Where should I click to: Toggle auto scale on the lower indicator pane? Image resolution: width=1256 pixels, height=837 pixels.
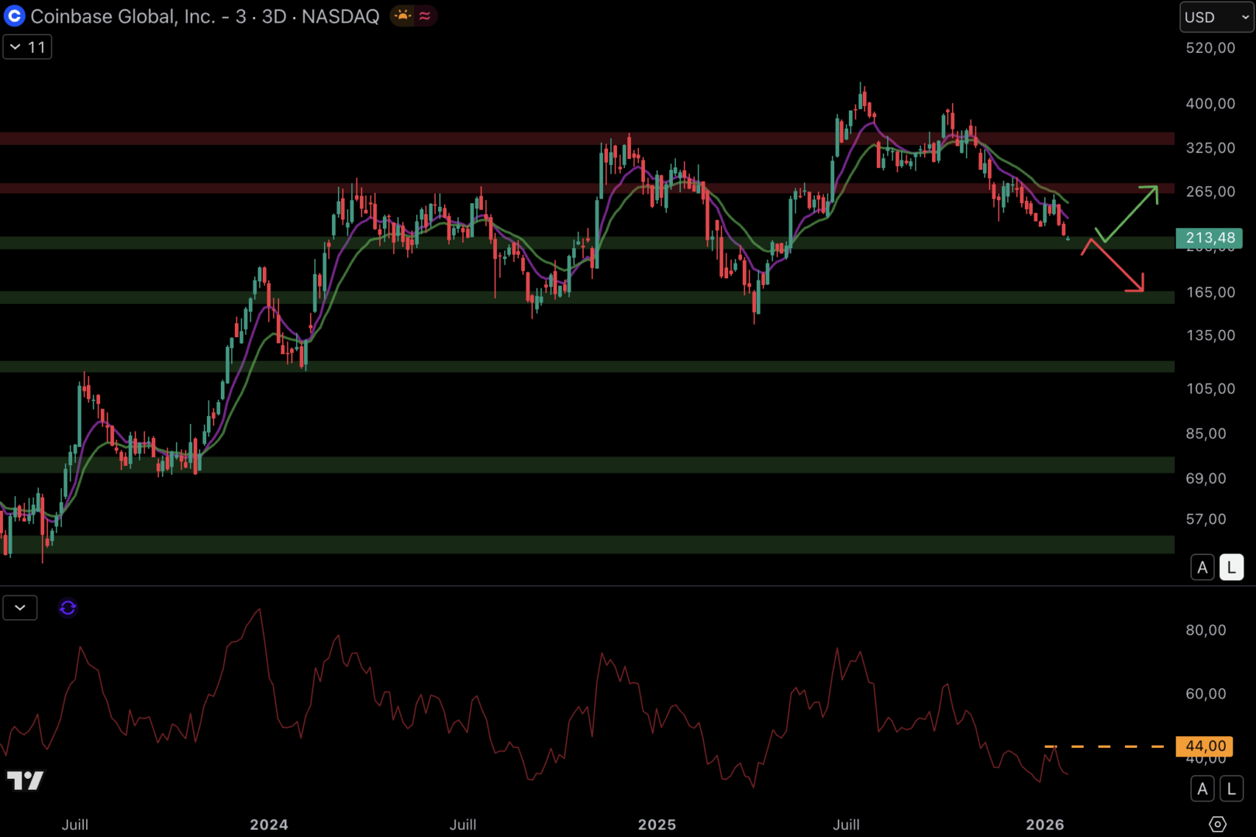tap(1203, 789)
